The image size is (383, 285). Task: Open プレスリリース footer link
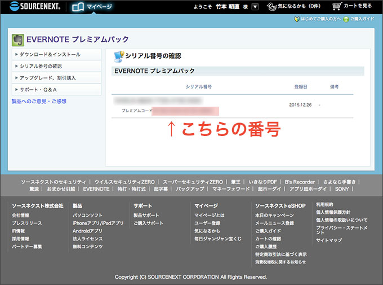point(27,223)
